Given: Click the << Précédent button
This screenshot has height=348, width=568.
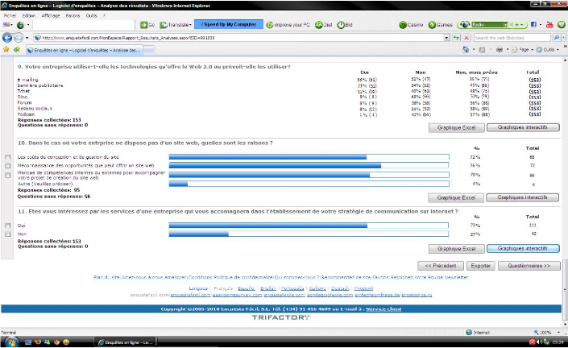Looking at the screenshot, I should tap(441, 266).
